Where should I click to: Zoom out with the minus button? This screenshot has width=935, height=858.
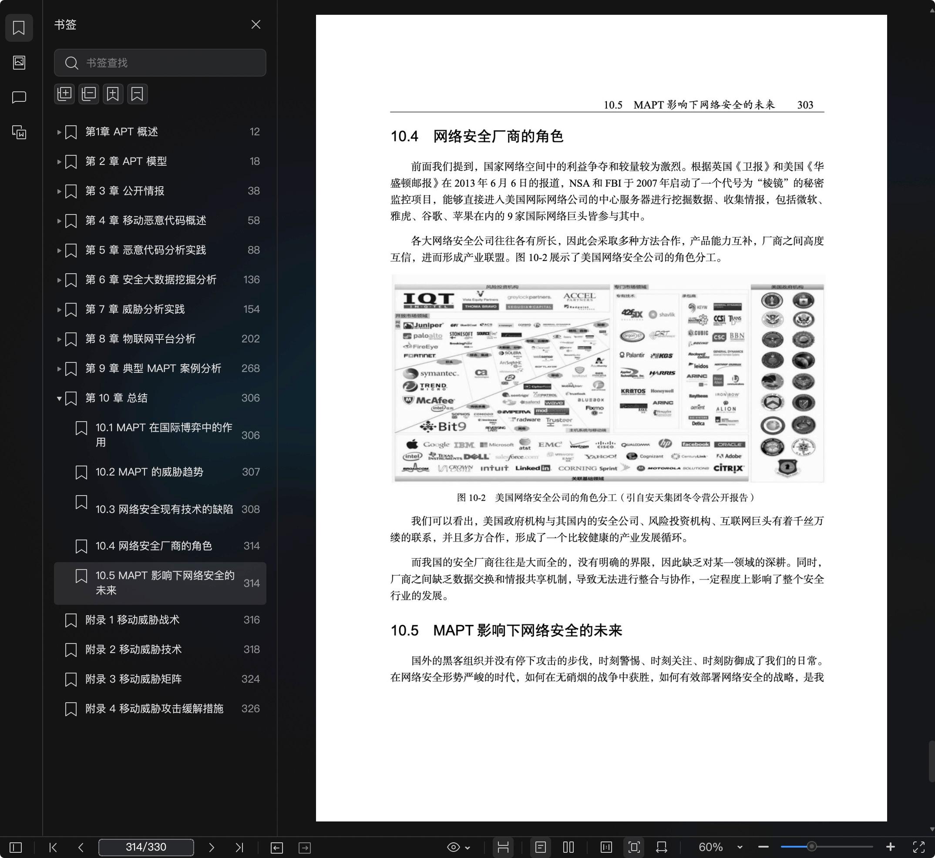click(x=763, y=847)
